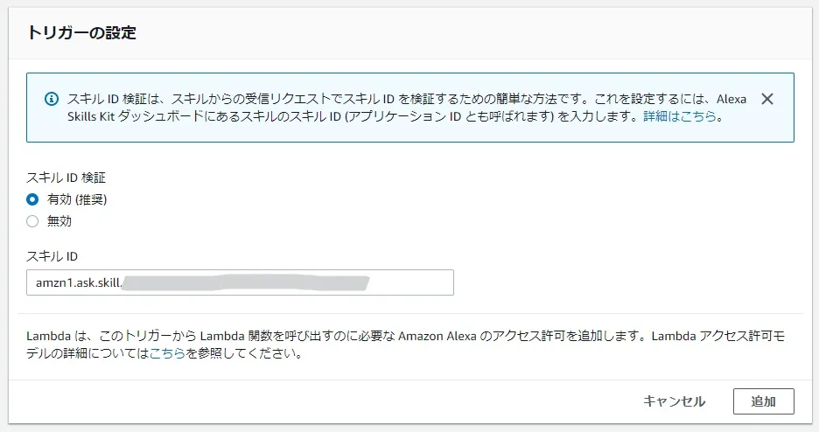Open the 詳細はこちら link
Screen dimensions: 819x432
coord(680,115)
